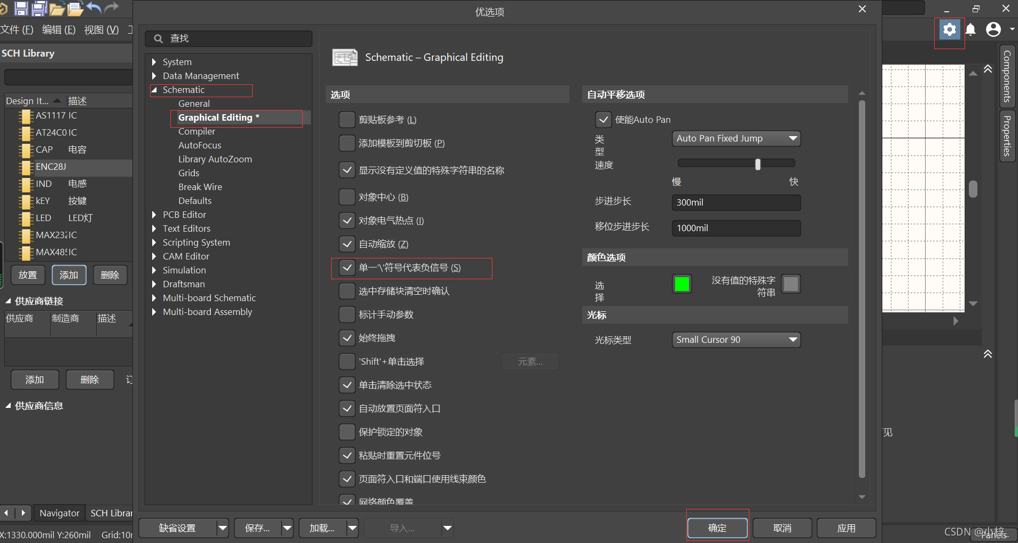Open the 缺省设置 dropdown arrow
The height and width of the screenshot is (543, 1018).
coord(223,528)
